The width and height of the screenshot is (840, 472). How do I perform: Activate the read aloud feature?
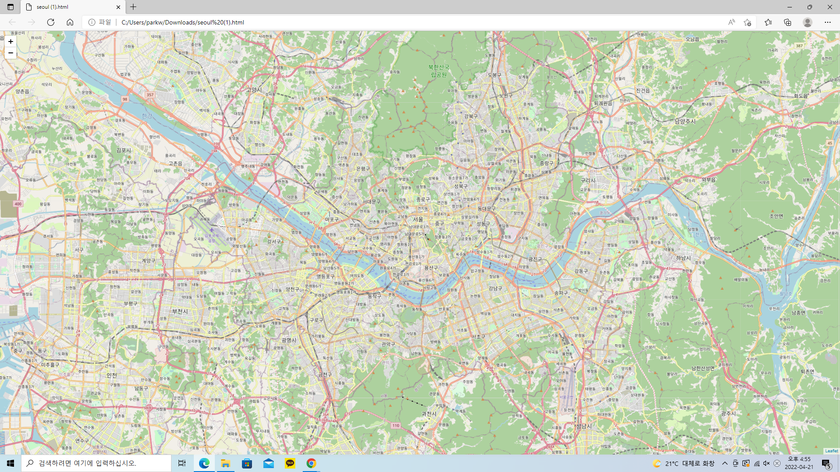(731, 22)
